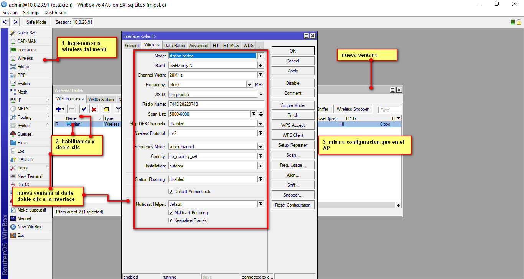The image size is (524, 279).
Task: Click the undo arrow icon in the toolbar
Action: [5, 22]
